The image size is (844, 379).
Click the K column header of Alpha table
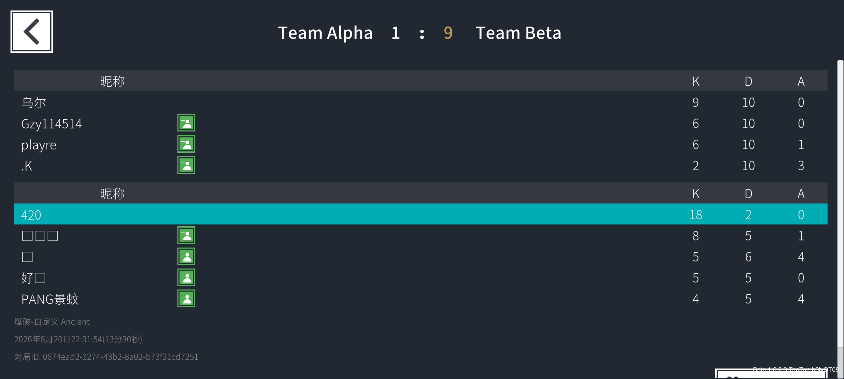pos(696,81)
